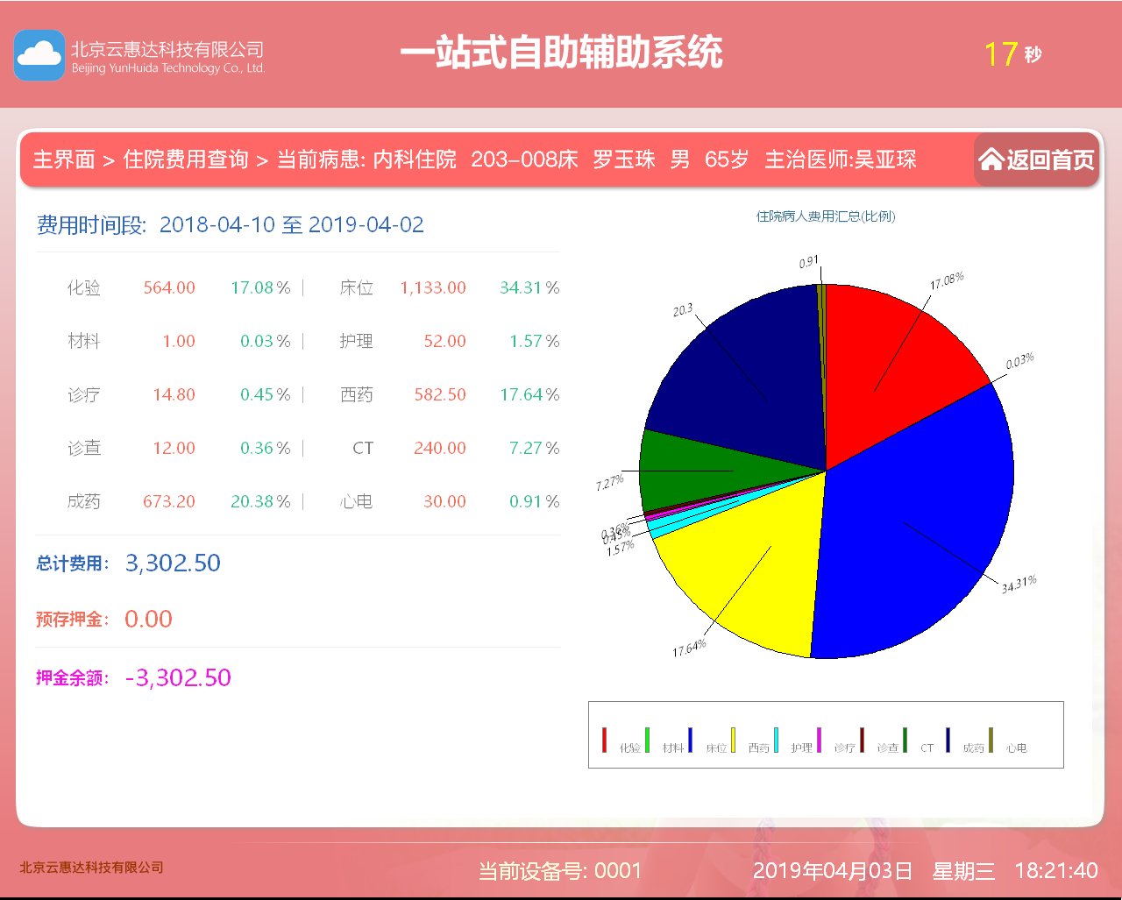Click footer company name 北京云惠达科技有限公司
Screen dimensions: 1122x900
(92, 868)
